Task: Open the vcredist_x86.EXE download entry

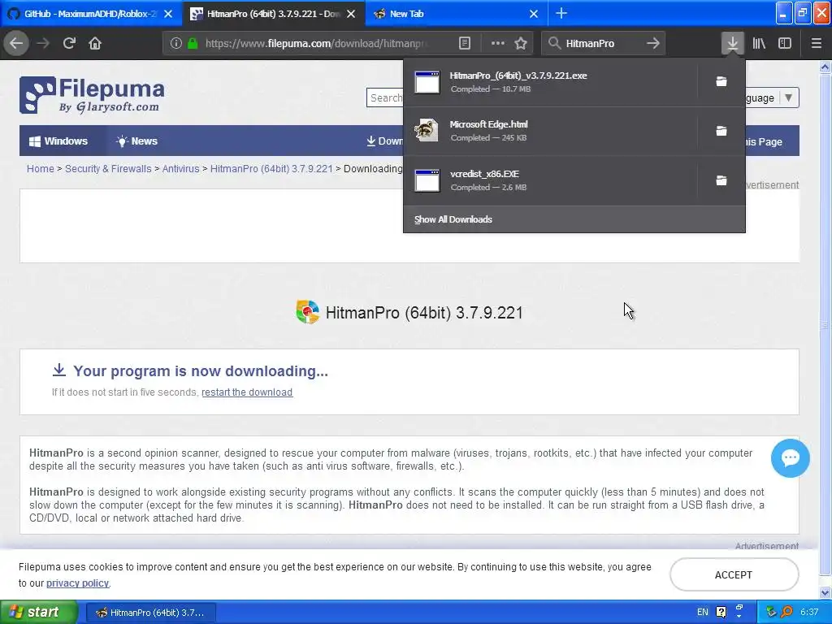Action: (x=550, y=180)
